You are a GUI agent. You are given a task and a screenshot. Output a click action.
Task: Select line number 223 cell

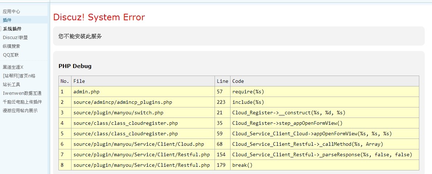pos(223,102)
